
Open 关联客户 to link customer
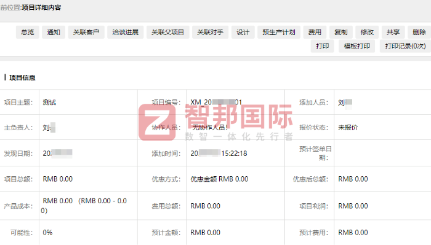tap(86, 33)
